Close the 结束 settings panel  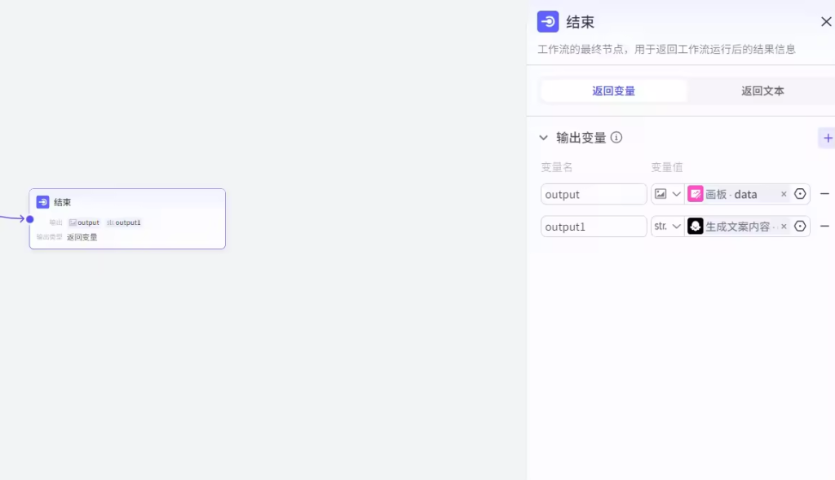point(825,22)
